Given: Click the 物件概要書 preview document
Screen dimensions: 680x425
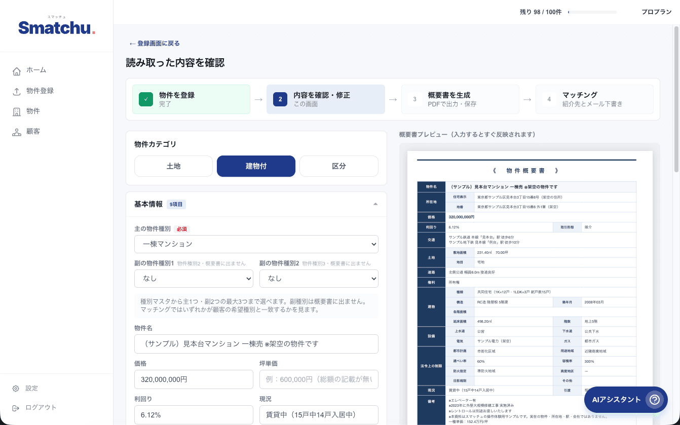Looking at the screenshot, I should tap(530, 288).
